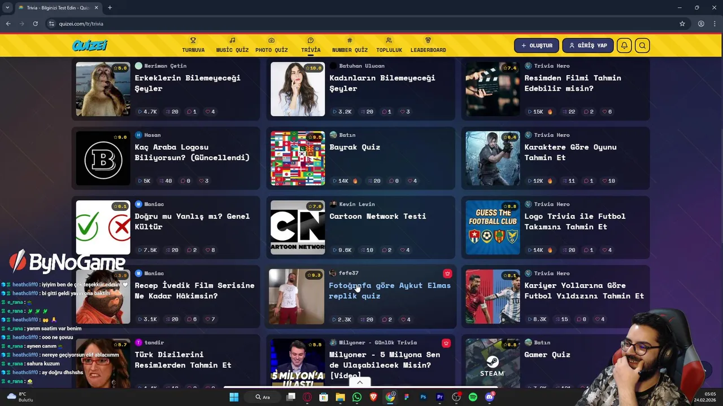Open the Bayrak Quiz title
The width and height of the screenshot is (723, 406).
coord(355,147)
